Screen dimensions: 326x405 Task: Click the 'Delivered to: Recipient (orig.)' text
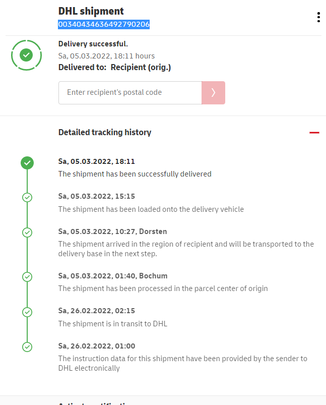click(x=114, y=67)
